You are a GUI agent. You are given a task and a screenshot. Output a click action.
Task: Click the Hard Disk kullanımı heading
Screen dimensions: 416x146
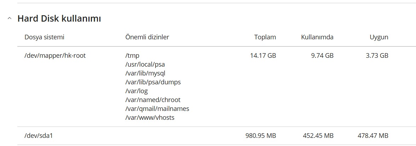coord(59,19)
